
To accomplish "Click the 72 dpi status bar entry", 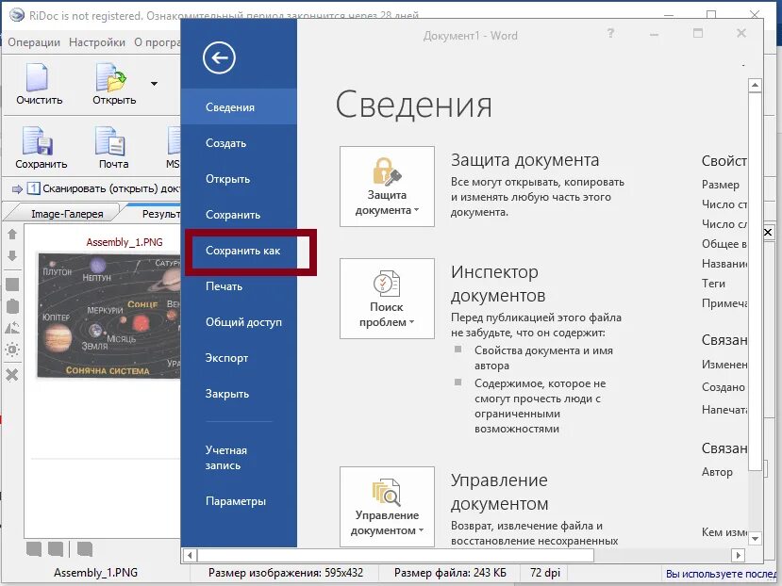I will (545, 573).
